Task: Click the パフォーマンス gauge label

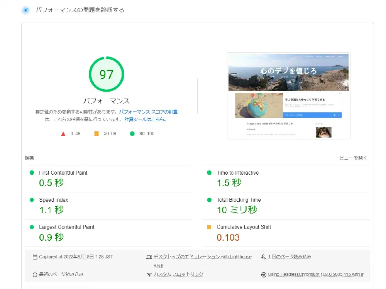Action: (107, 101)
